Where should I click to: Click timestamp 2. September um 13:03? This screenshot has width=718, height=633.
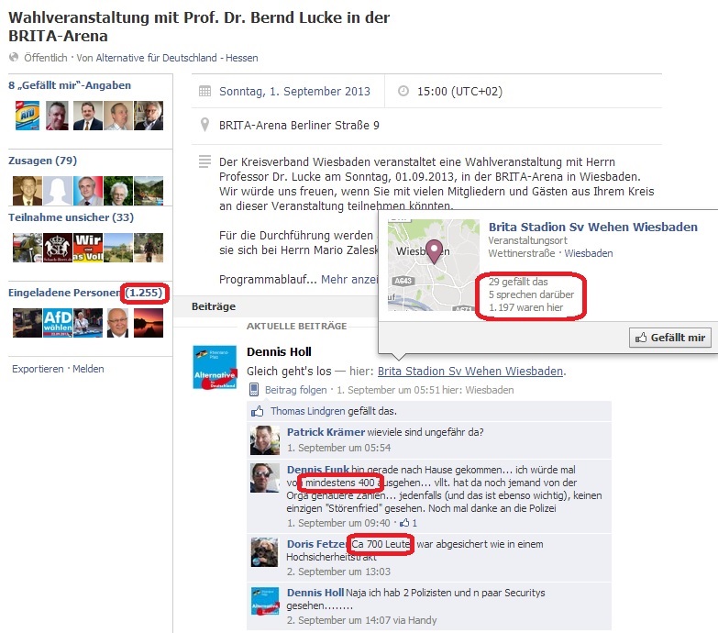pyautogui.click(x=338, y=572)
